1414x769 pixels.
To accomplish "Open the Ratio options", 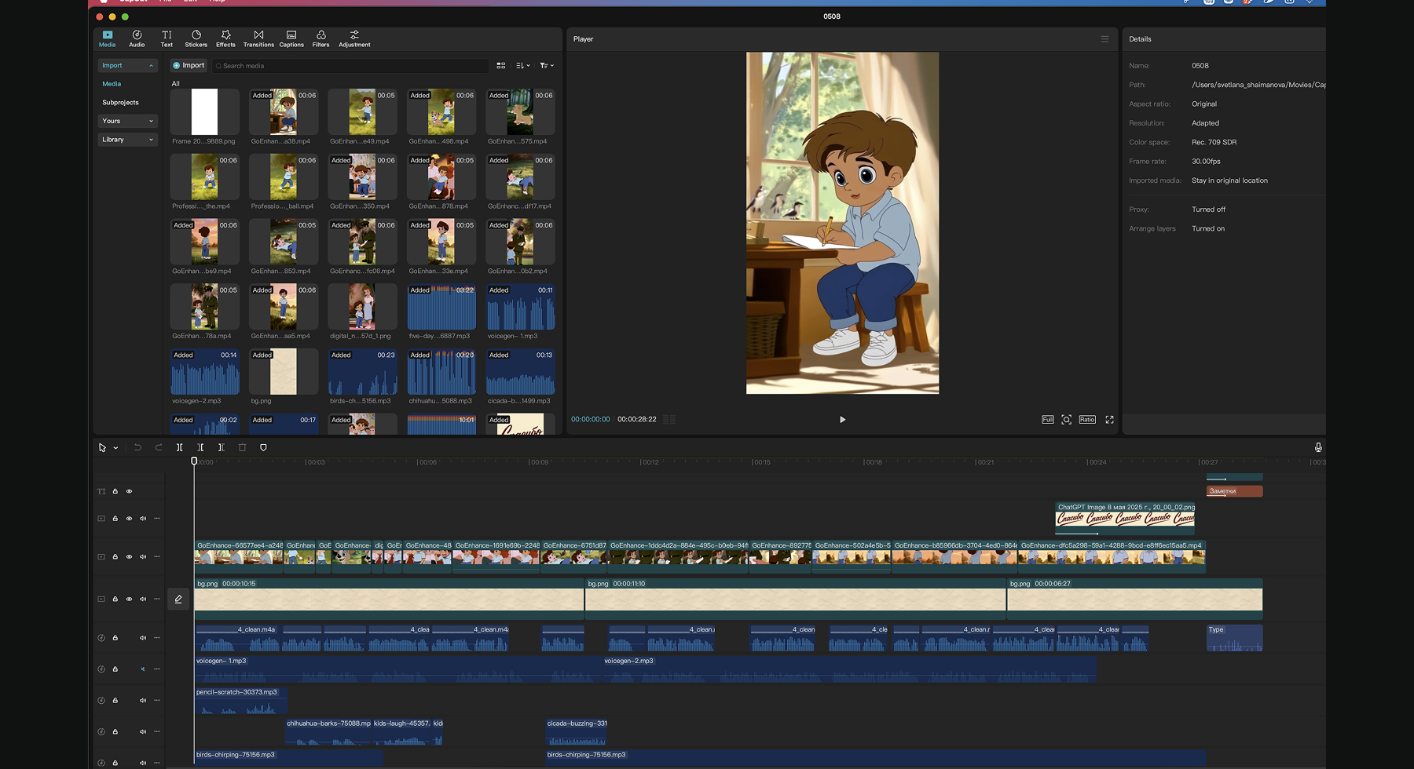I will pos(1087,420).
